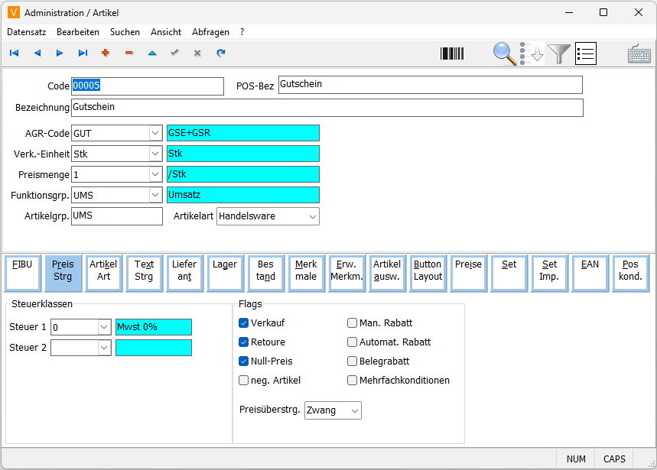Image resolution: width=657 pixels, height=470 pixels.
Task: Uncheck the Verkauf flag
Action: click(x=244, y=323)
